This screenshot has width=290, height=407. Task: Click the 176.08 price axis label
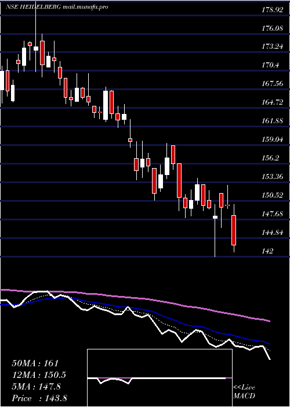click(x=272, y=28)
